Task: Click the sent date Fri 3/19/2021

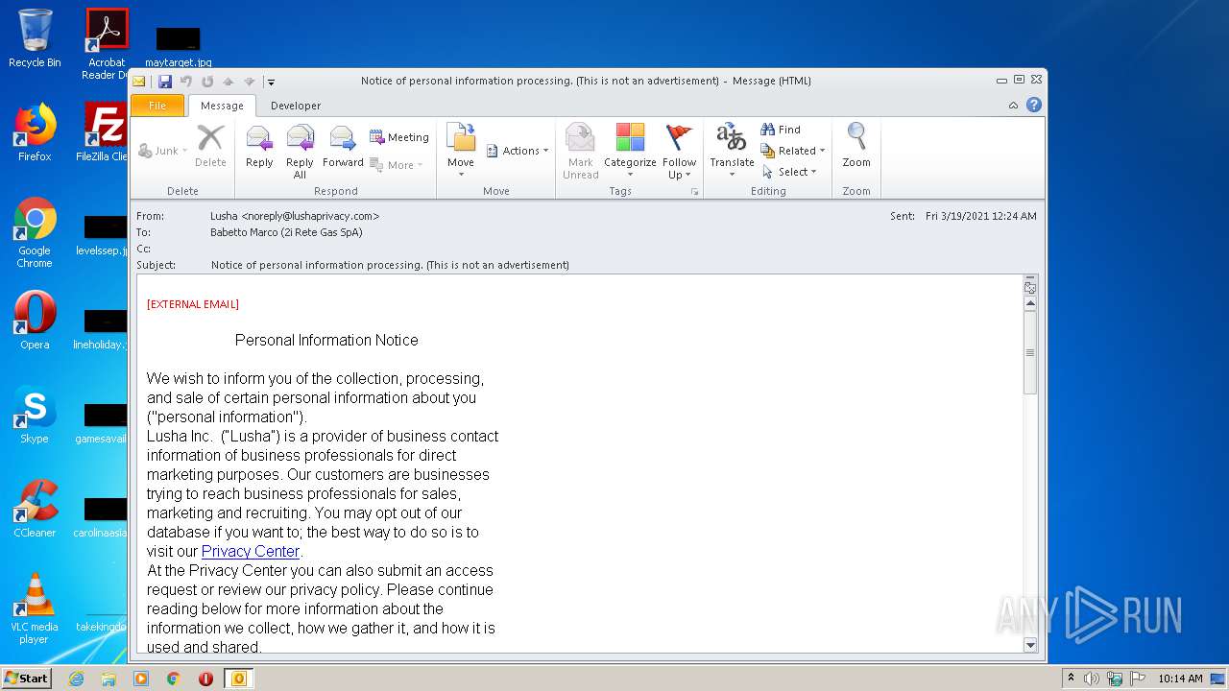Action: (980, 216)
